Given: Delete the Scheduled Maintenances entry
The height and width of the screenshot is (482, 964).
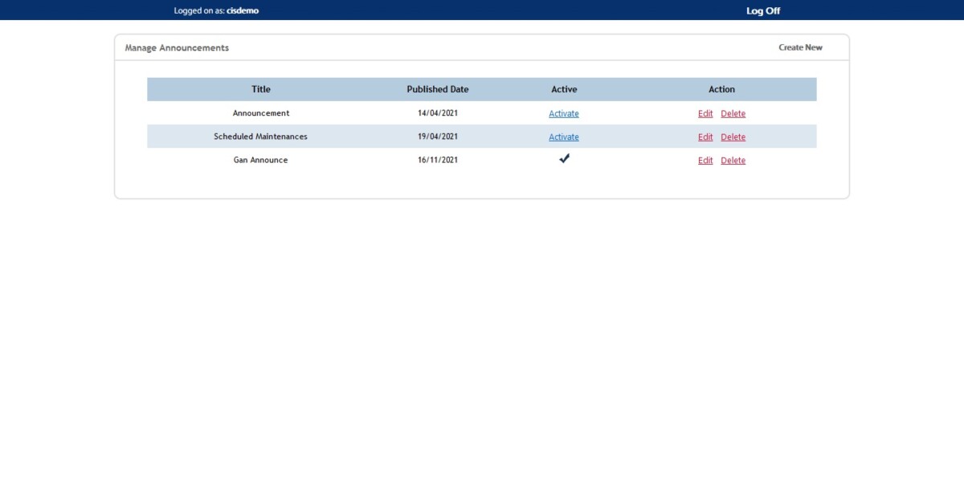Looking at the screenshot, I should point(733,137).
